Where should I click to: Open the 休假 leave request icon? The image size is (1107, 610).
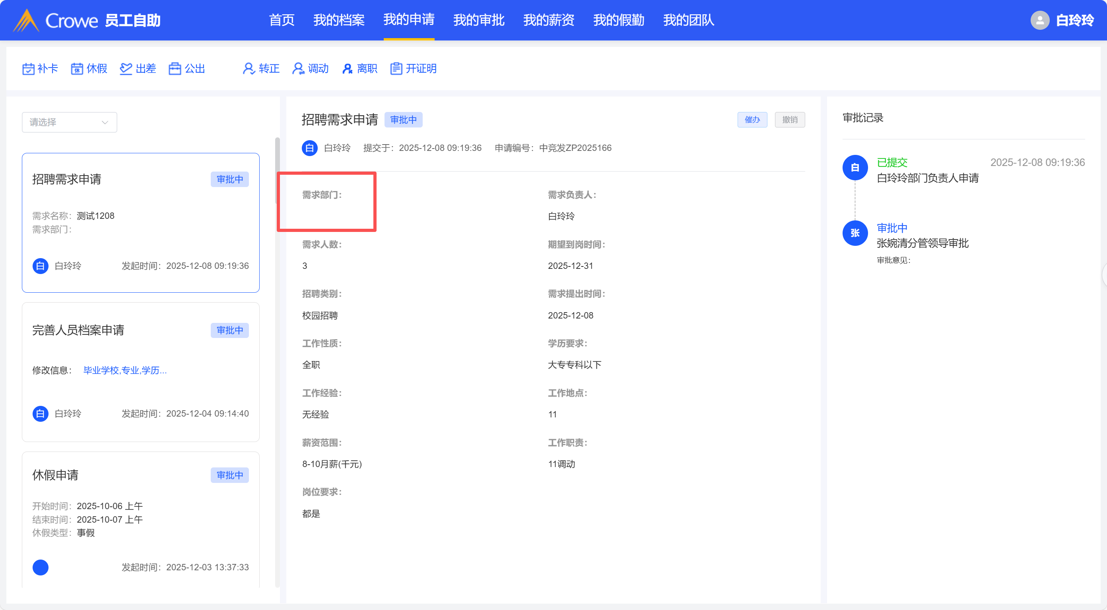pos(77,69)
